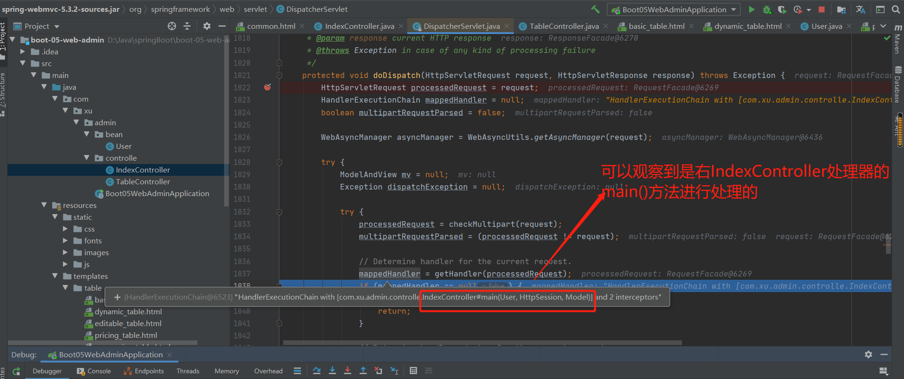Click Show Execution Point icon in debugger

(297, 371)
